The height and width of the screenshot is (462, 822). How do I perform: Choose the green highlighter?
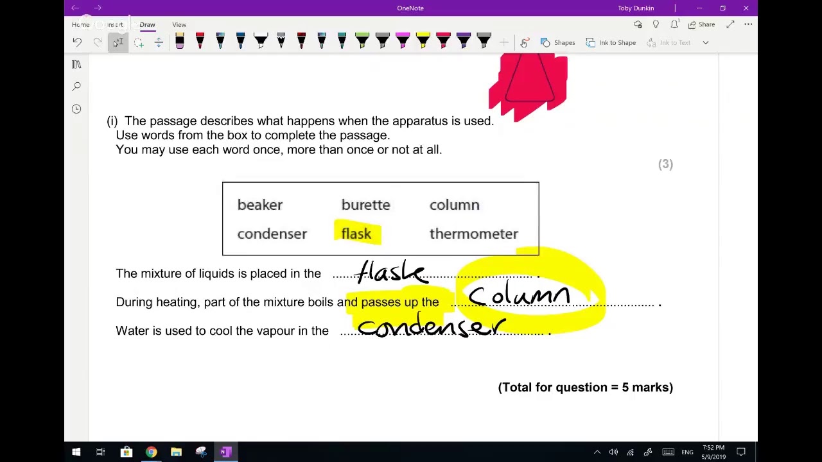point(362,41)
